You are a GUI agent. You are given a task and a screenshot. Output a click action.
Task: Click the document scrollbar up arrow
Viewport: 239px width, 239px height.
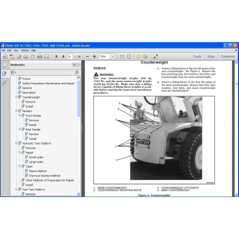click(236, 62)
